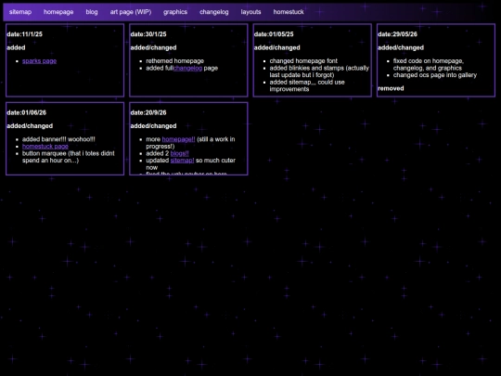The image size is (501, 376).
Task: Open the blog nav item
Action: click(x=92, y=12)
